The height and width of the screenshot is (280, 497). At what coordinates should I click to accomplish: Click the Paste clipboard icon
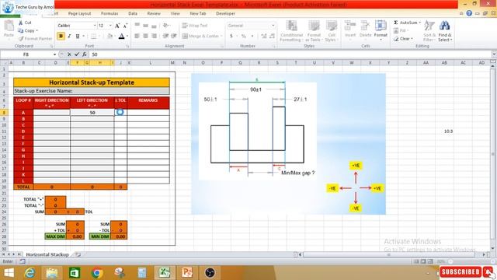[9, 26]
